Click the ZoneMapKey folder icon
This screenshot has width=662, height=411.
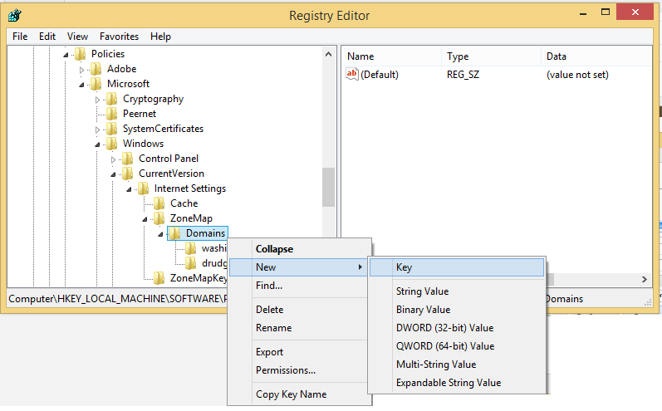pyautogui.click(x=159, y=278)
